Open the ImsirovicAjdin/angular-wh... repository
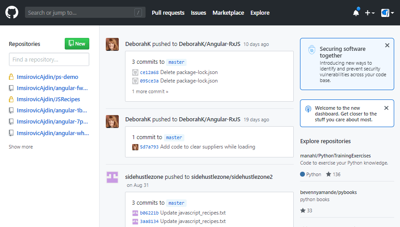Screen dimensions: 400x227 53,133
